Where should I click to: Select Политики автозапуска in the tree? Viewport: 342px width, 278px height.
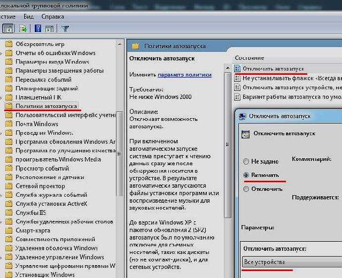point(46,106)
